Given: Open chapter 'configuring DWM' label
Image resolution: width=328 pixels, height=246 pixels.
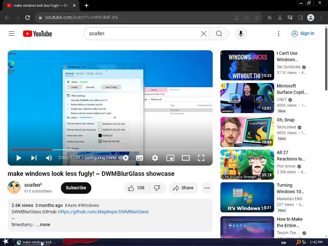Looking at the screenshot, I should pos(100,158).
